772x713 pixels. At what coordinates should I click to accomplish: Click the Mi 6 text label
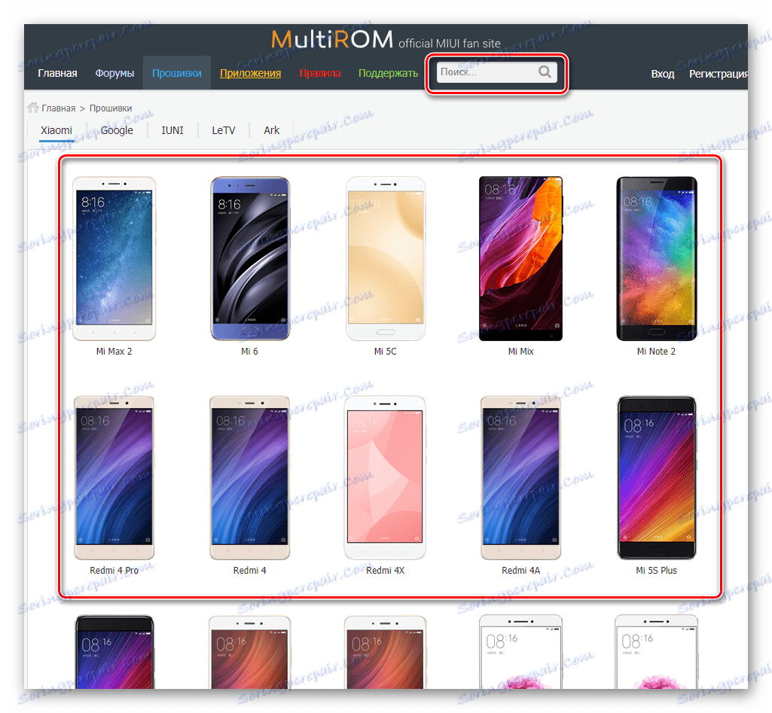249,352
